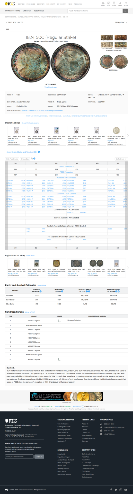The width and height of the screenshot is (133, 494).
Task: Open Collectors Universe in Company Sites
Action: (x=88, y=454)
